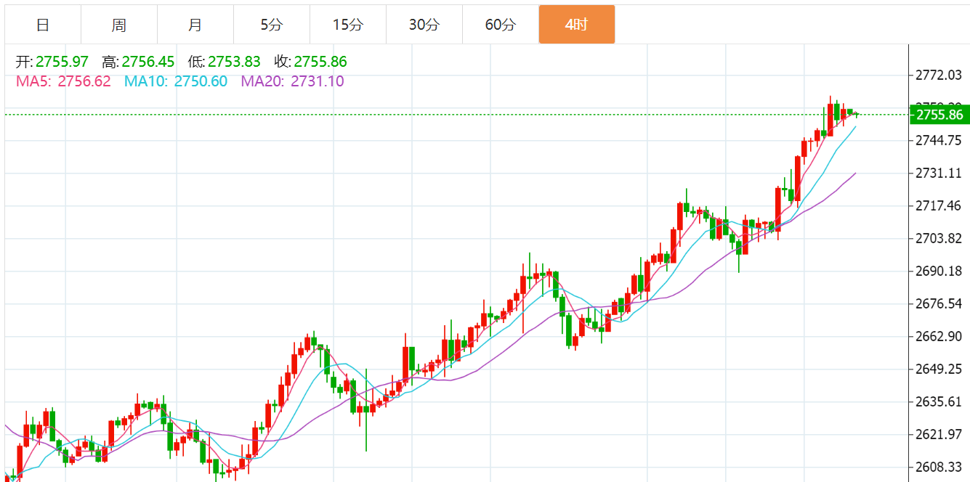Open the 月 monthly timeframe tab
970x482 pixels.
[195, 25]
